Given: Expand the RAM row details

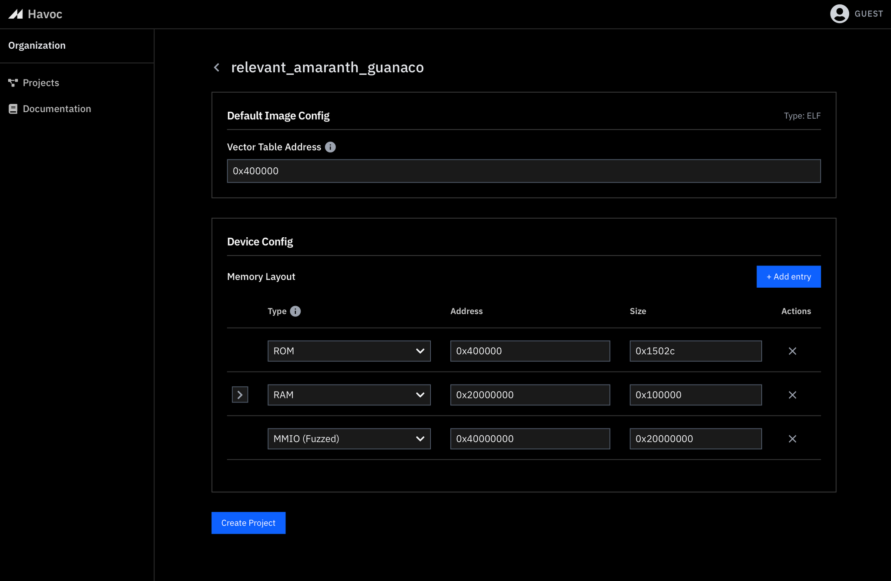Looking at the screenshot, I should pos(240,395).
